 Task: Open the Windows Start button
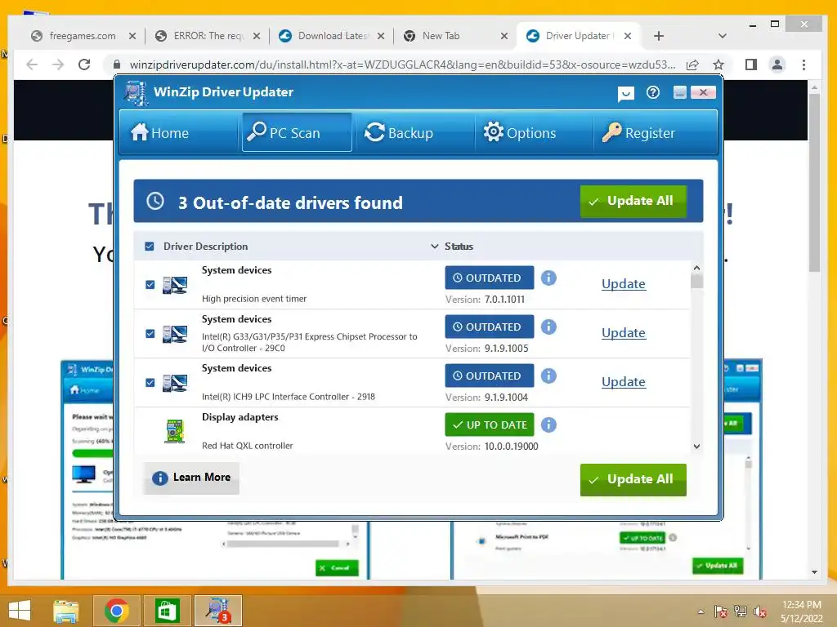coord(20,611)
